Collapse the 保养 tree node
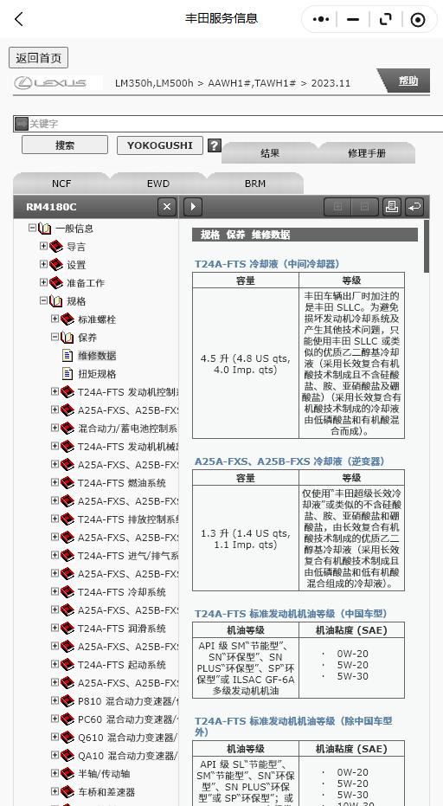 coord(55,338)
